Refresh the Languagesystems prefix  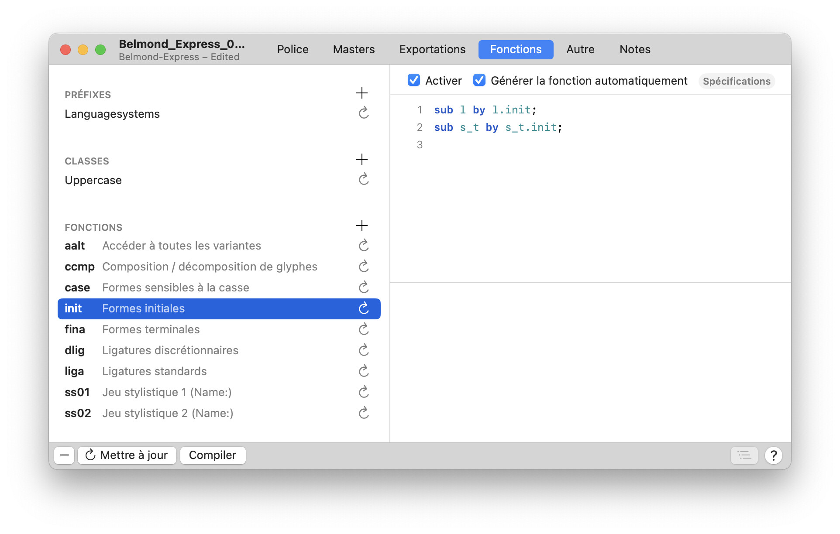363,113
